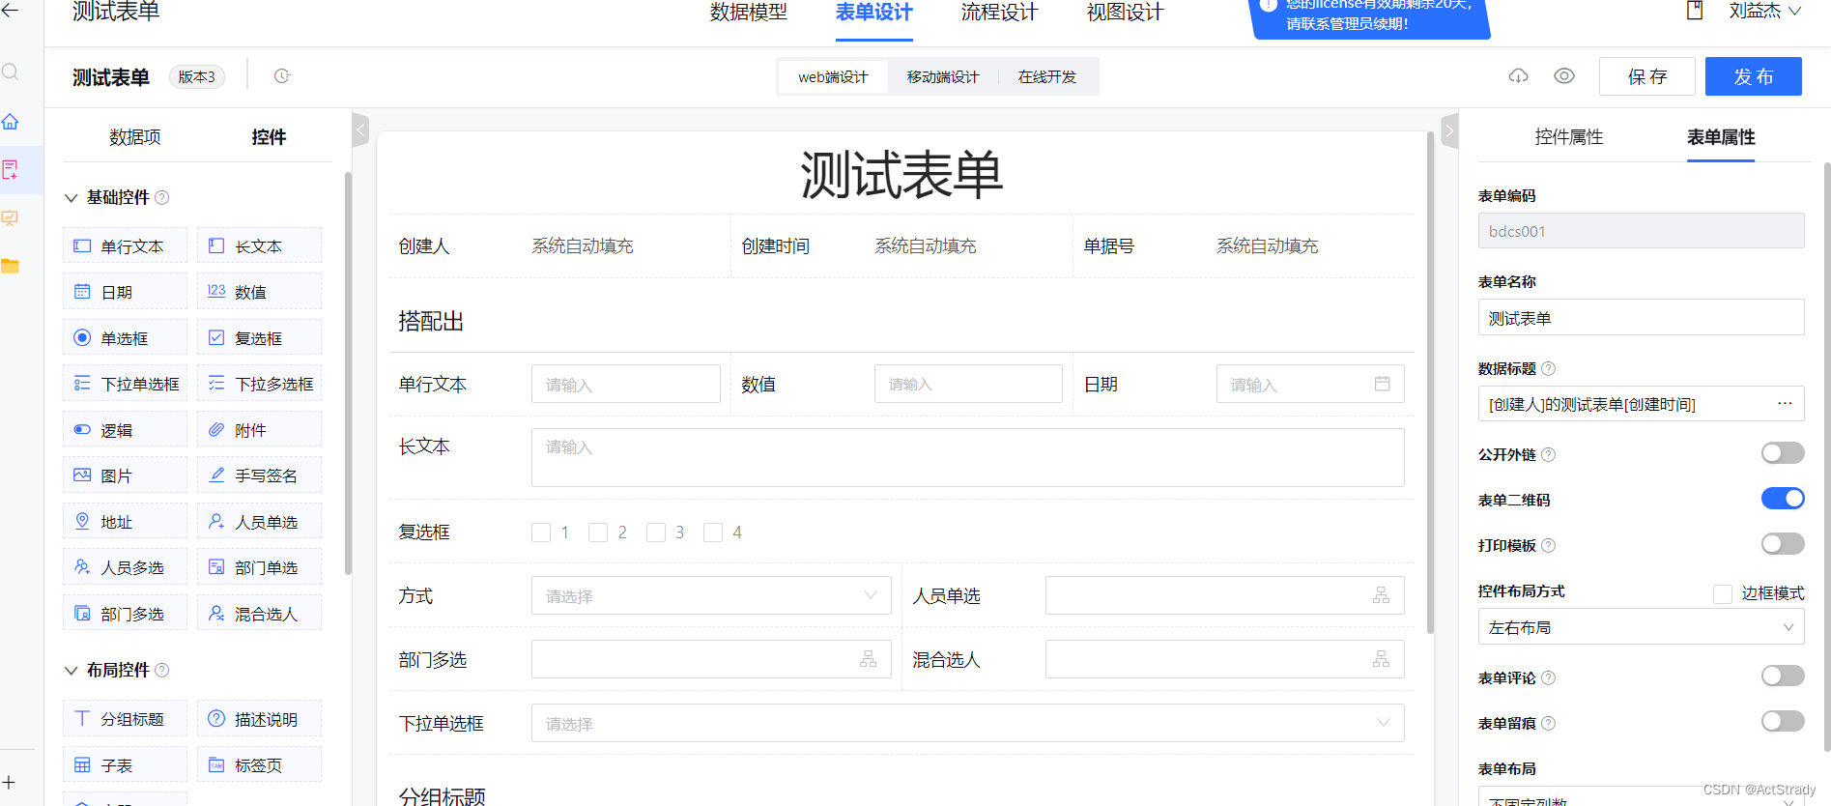This screenshot has width=1831, height=806.
Task: Click calendar icon in 日期 field
Action: click(x=1383, y=384)
